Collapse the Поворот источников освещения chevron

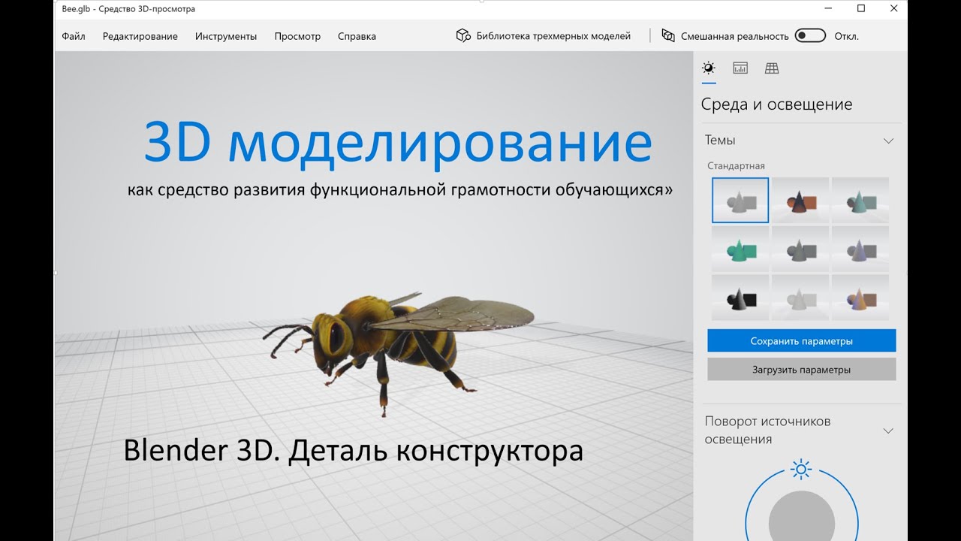point(888,431)
